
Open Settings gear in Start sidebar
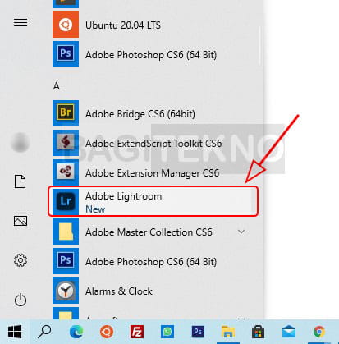point(21,260)
